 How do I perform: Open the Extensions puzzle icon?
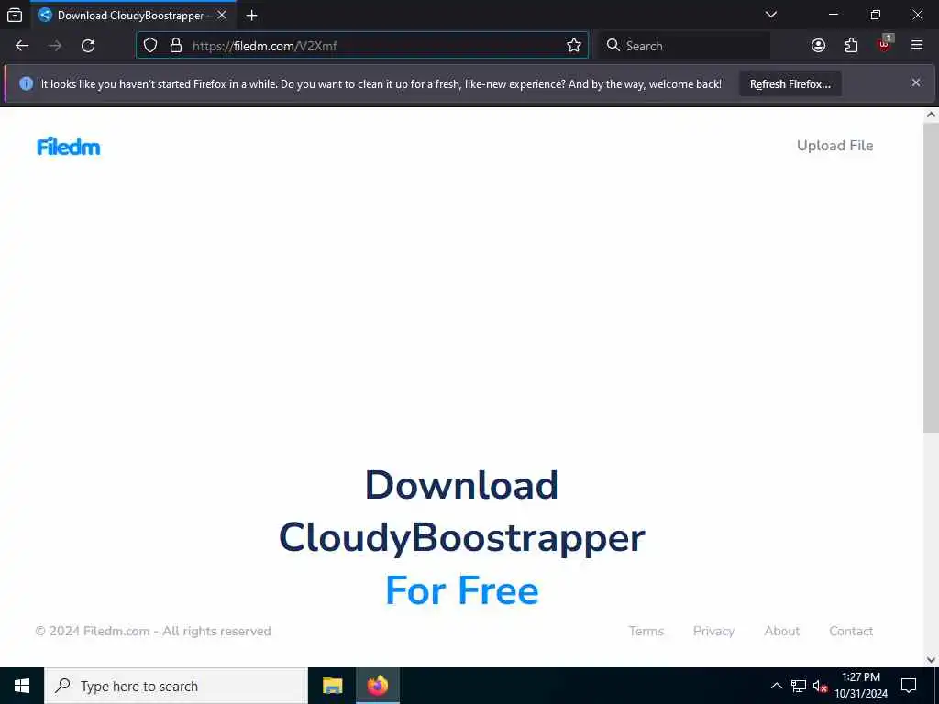click(851, 46)
